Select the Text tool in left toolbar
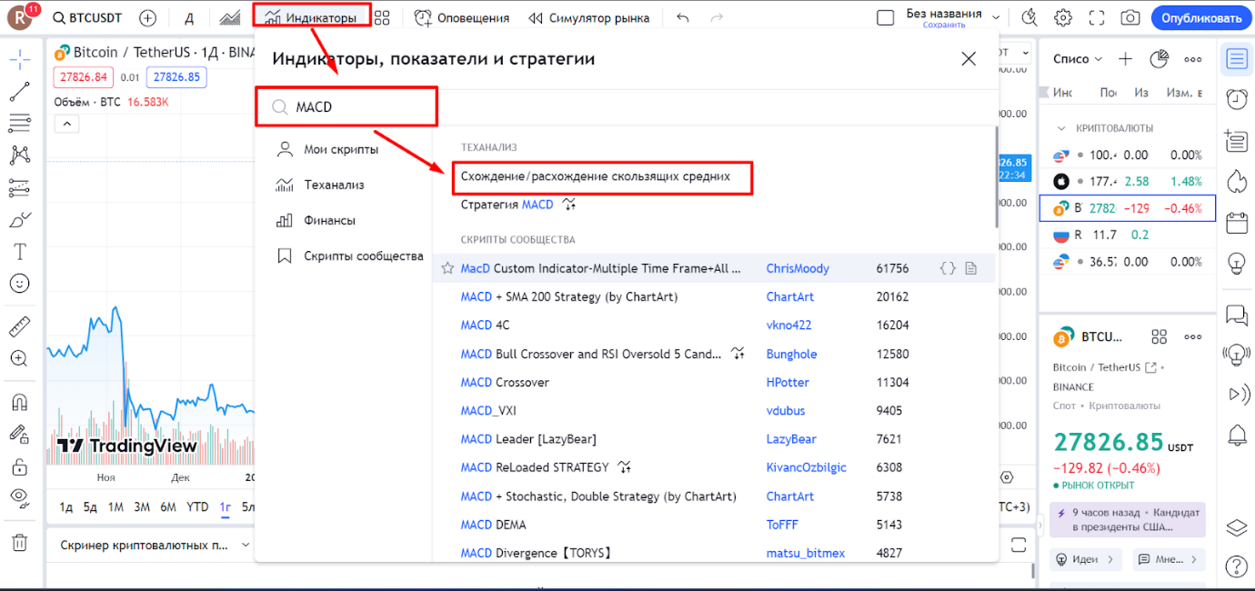Viewport: 1255px width, 591px height. click(x=19, y=251)
